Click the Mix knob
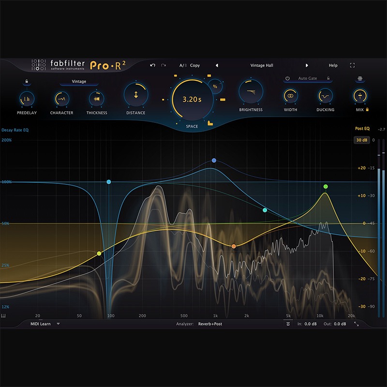The width and height of the screenshot is (387, 387). (x=360, y=96)
